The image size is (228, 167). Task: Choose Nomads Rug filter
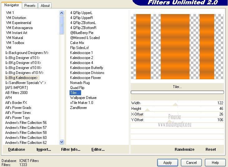pyautogui.click(x=80, y=83)
